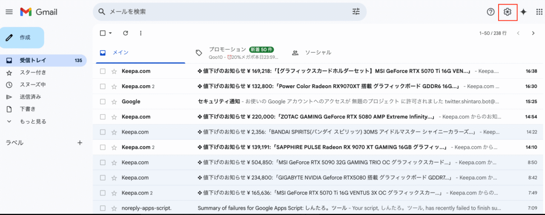The height and width of the screenshot is (215, 545).
Task: Star the Keepa.com email from 16:38
Action: click(114, 71)
